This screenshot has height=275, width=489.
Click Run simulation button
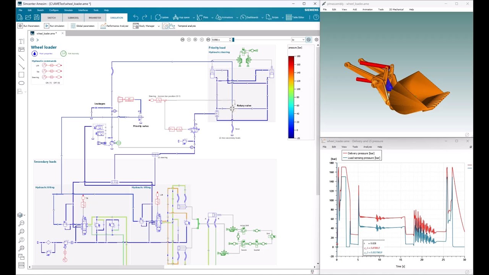tap(54, 26)
